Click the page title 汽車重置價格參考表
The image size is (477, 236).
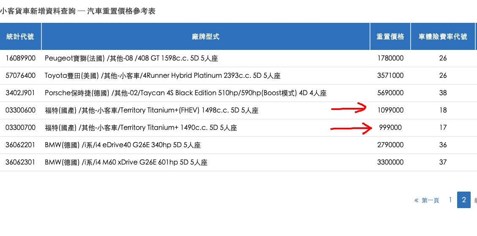click(121, 11)
